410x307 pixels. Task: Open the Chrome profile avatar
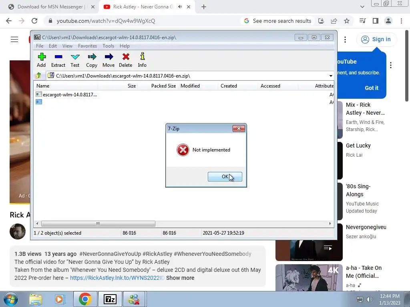tap(388, 21)
